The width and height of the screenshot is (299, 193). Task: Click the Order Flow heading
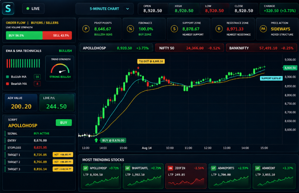16,23
